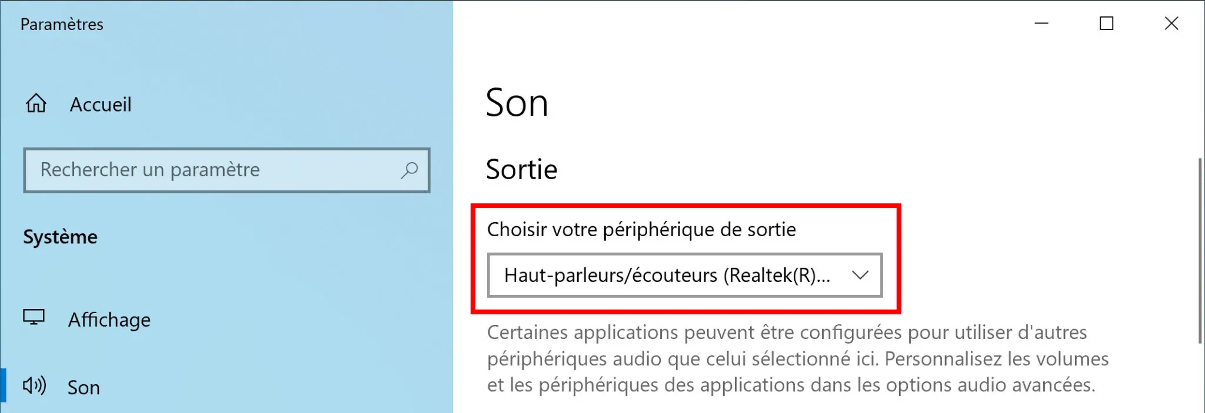Switch to the Affichage settings page
1205x413 pixels.
(x=109, y=320)
